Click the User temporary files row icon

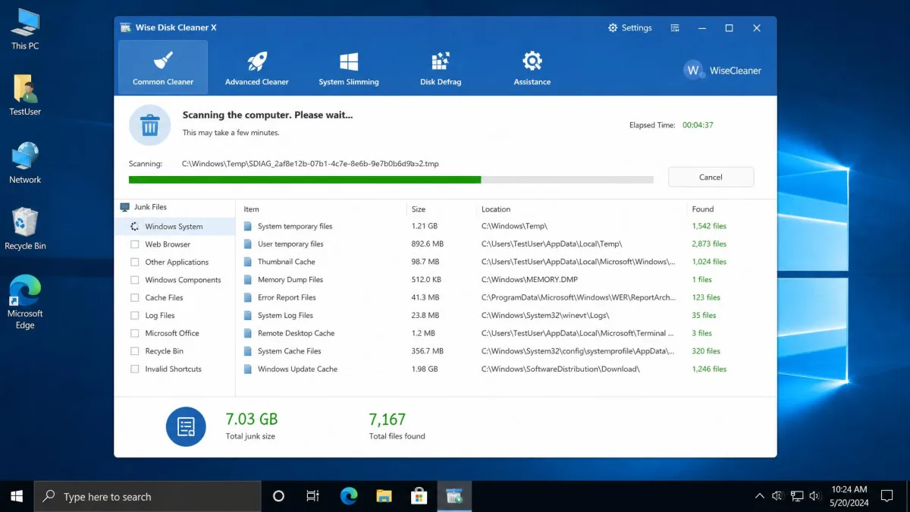248,244
